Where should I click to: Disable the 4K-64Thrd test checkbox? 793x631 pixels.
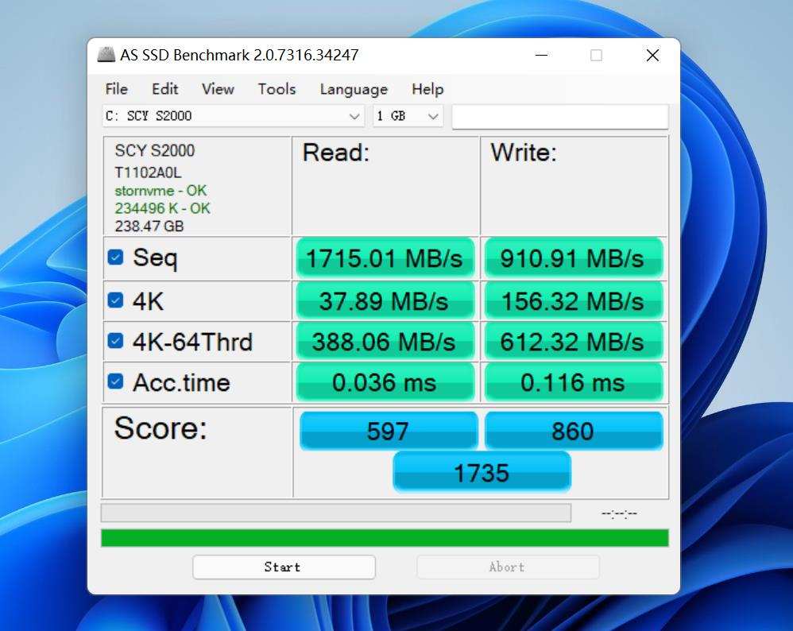[x=116, y=341]
